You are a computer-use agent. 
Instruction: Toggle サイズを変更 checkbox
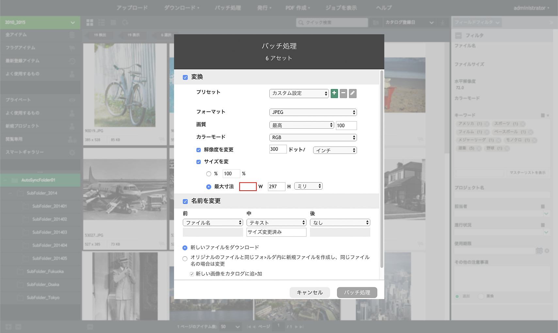199,162
